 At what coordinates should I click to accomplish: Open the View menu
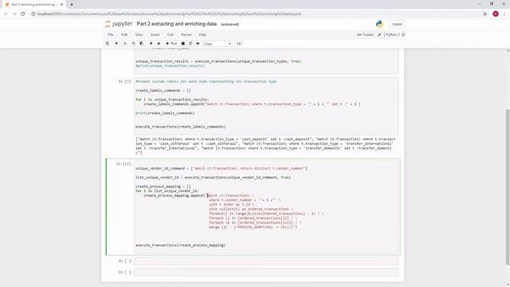139,34
